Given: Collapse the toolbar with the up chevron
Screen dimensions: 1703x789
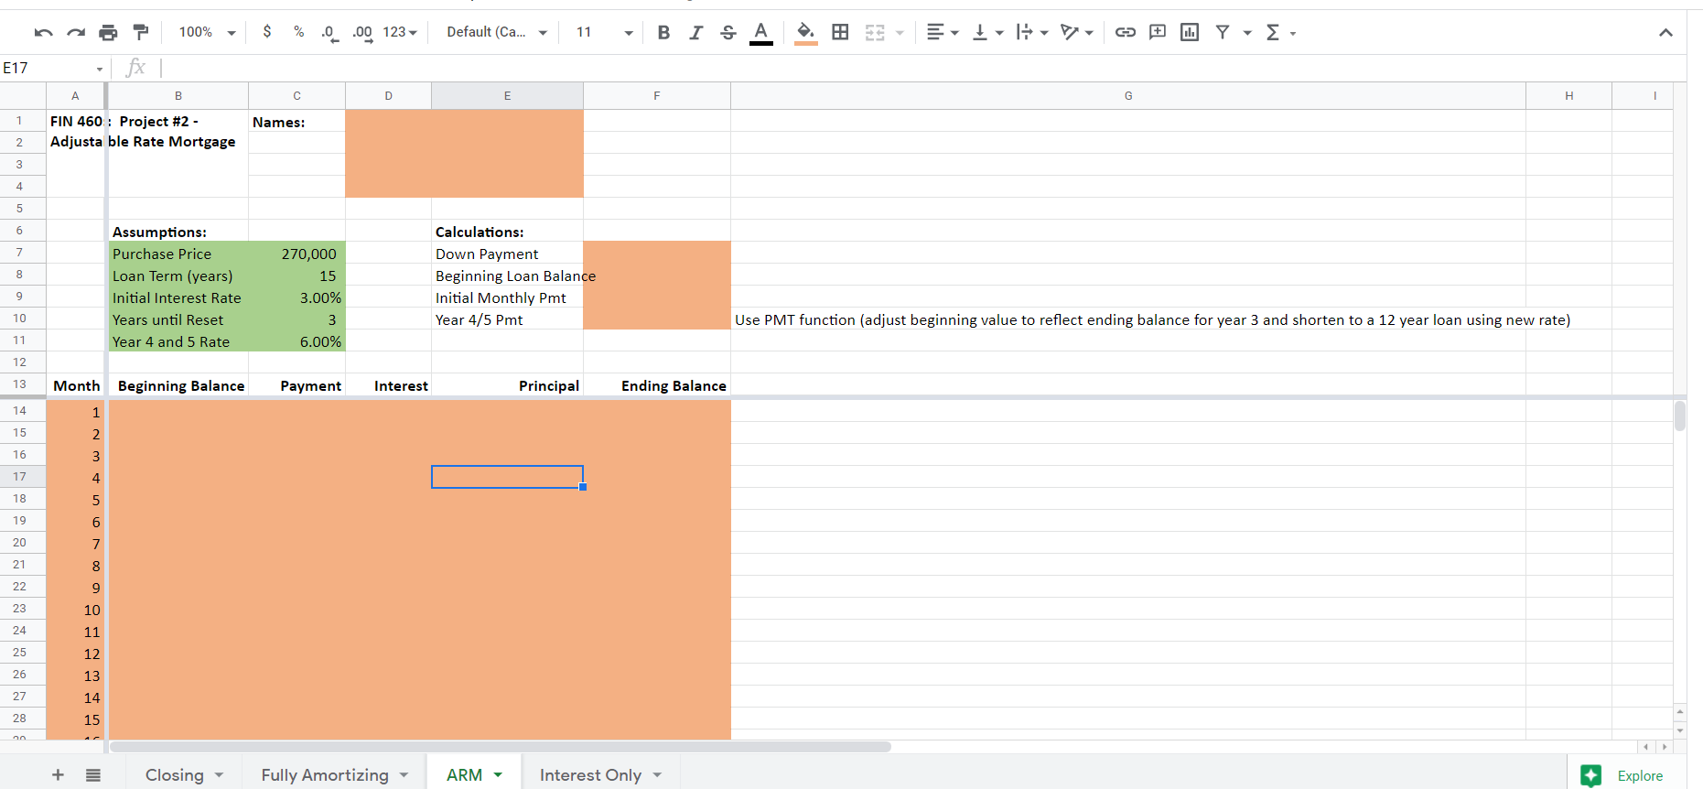Looking at the screenshot, I should (x=1665, y=33).
